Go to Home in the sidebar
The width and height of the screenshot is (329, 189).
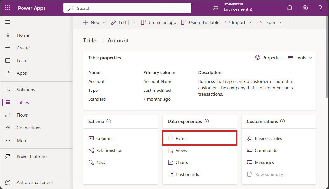pos(23,35)
